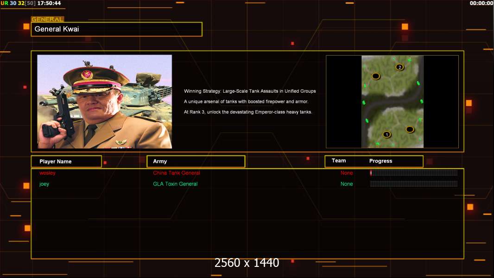Click the China Tank General army entry
The height and width of the screenshot is (278, 494).
(177, 173)
